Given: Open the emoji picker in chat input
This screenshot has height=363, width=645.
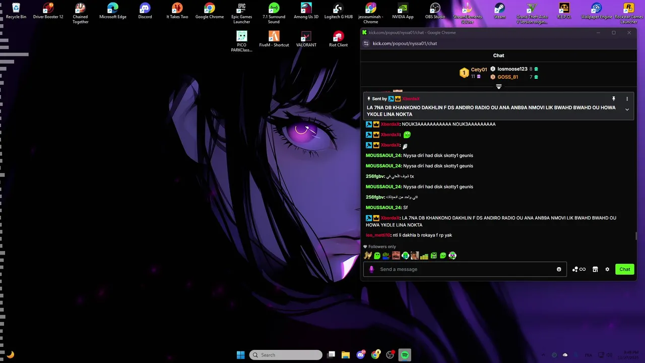Looking at the screenshot, I should click(559, 269).
